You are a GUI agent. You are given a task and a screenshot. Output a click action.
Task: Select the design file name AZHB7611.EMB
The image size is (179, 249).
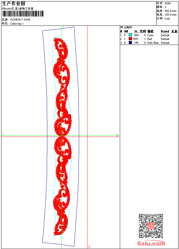tap(20, 19)
